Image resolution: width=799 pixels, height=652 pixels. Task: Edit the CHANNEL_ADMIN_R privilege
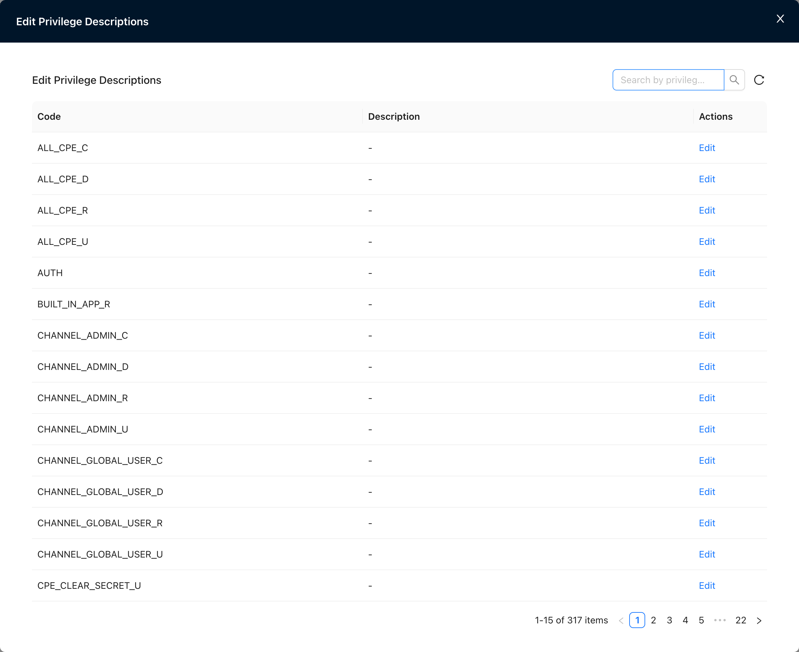(x=707, y=398)
